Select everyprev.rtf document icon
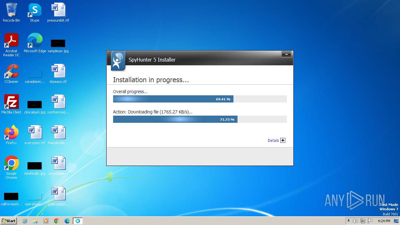 tap(35, 135)
